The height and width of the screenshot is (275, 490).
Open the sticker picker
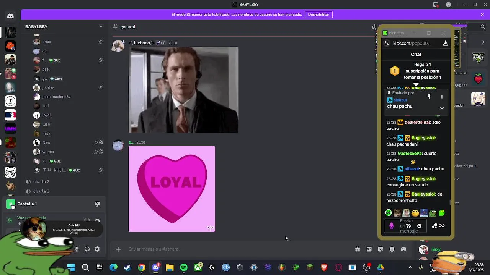coord(381,249)
